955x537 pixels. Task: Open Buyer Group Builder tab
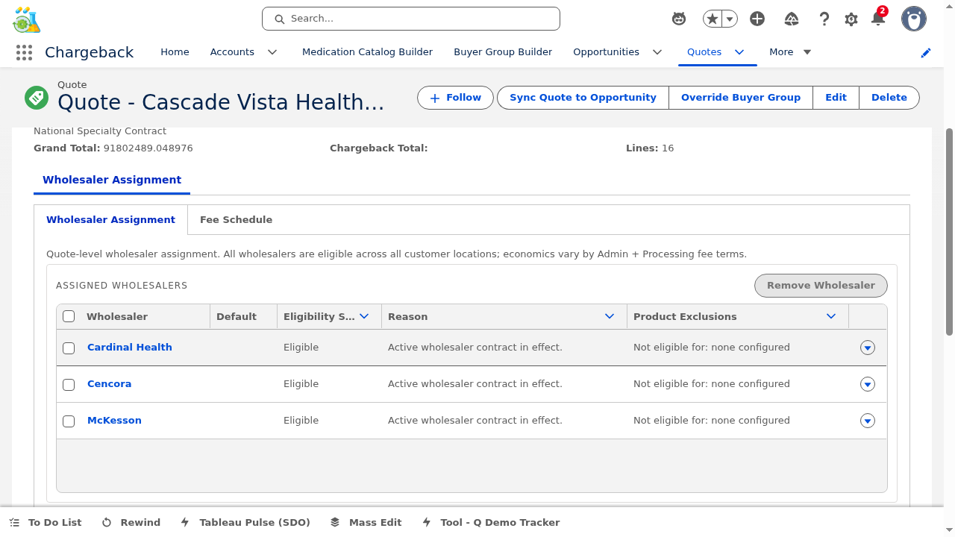pos(503,52)
